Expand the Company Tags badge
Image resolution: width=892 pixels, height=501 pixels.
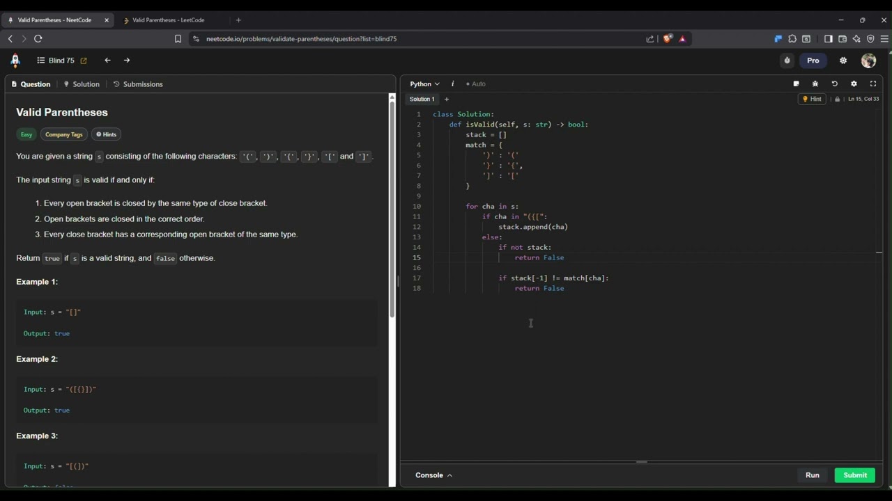pyautogui.click(x=64, y=134)
